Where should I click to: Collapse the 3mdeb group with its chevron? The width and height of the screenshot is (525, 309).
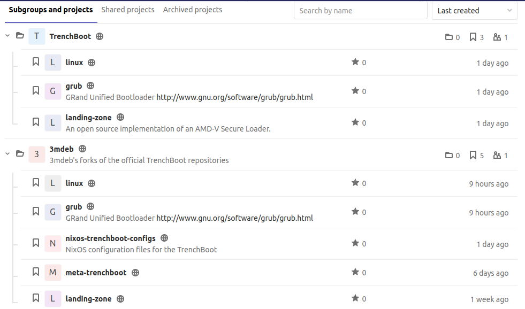pyautogui.click(x=7, y=153)
